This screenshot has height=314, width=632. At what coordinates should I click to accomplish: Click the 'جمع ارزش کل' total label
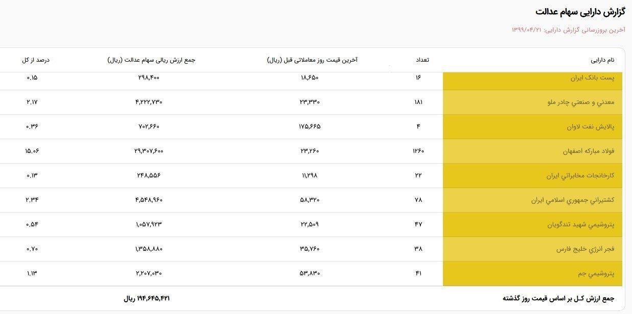[x=558, y=298]
